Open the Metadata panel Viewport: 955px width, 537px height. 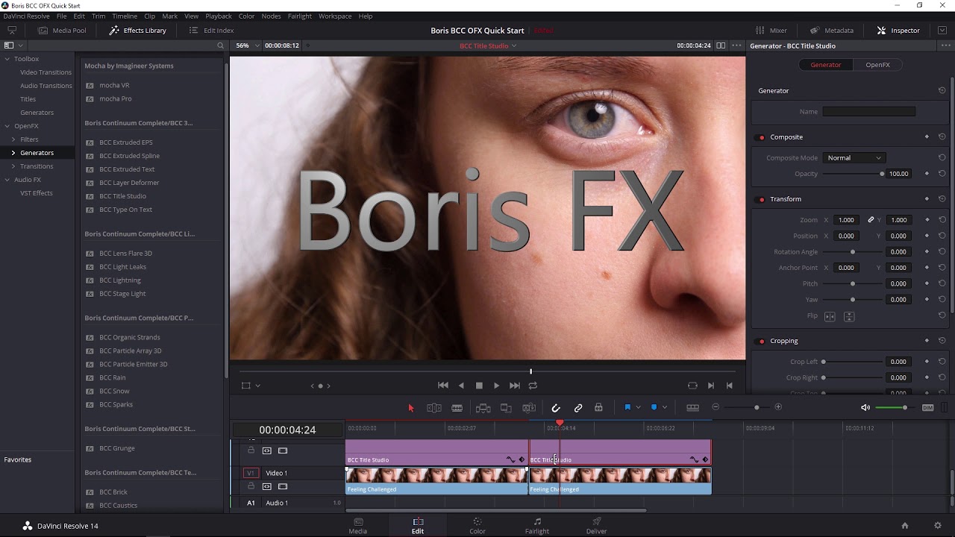832,31
